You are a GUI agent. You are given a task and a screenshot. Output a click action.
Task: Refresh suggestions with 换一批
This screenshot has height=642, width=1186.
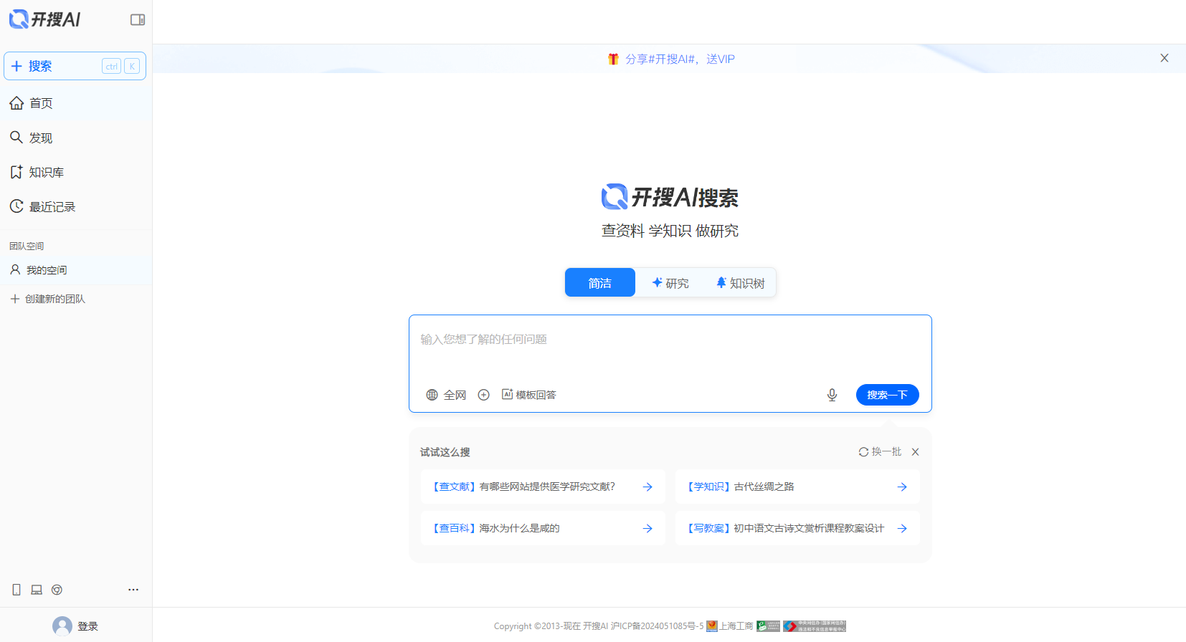tap(880, 452)
